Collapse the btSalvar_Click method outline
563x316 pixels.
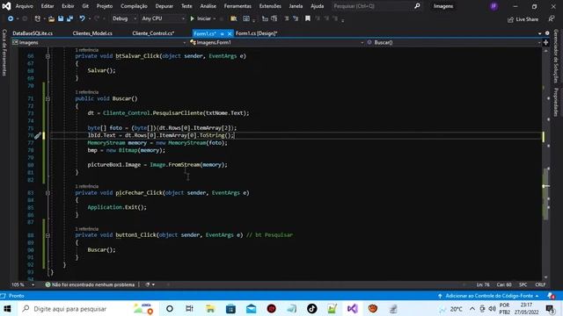pyautogui.click(x=48, y=56)
